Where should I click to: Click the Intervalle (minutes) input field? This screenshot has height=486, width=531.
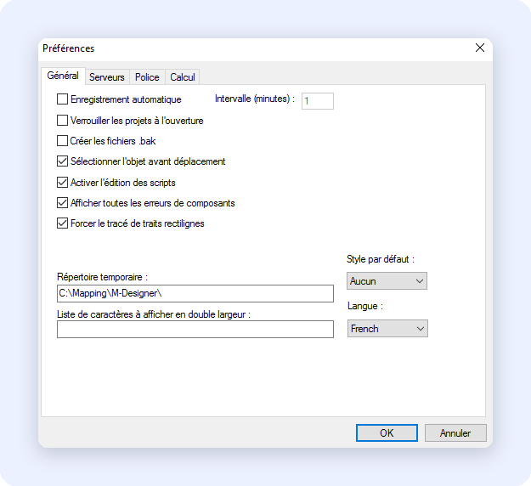point(318,101)
